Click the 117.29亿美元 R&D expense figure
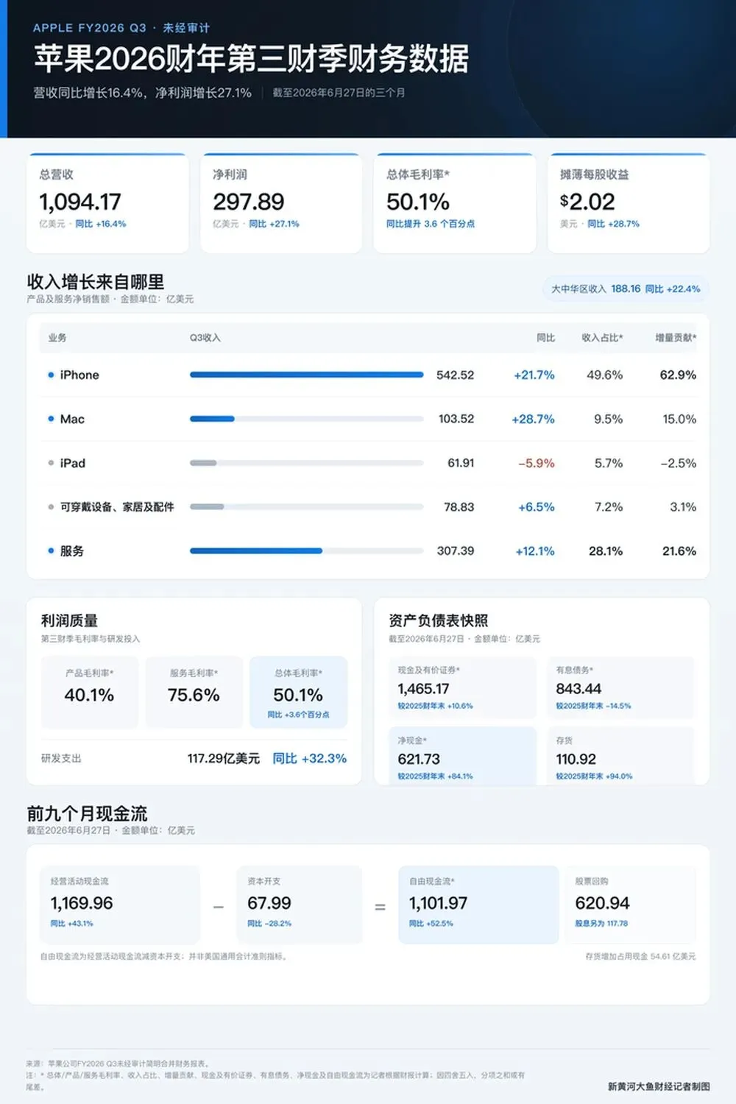This screenshot has width=736, height=1104. click(x=224, y=758)
